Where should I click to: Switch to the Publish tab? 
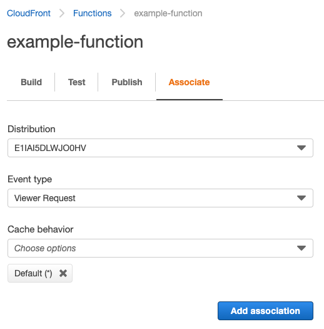point(127,82)
